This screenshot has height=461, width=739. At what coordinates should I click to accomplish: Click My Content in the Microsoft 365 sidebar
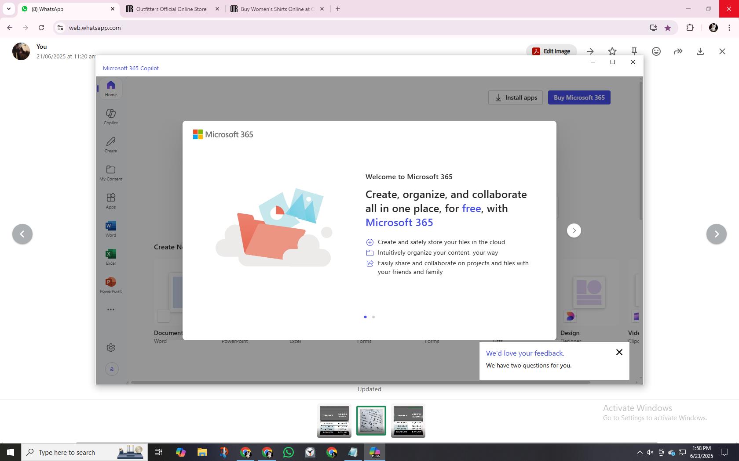111,173
